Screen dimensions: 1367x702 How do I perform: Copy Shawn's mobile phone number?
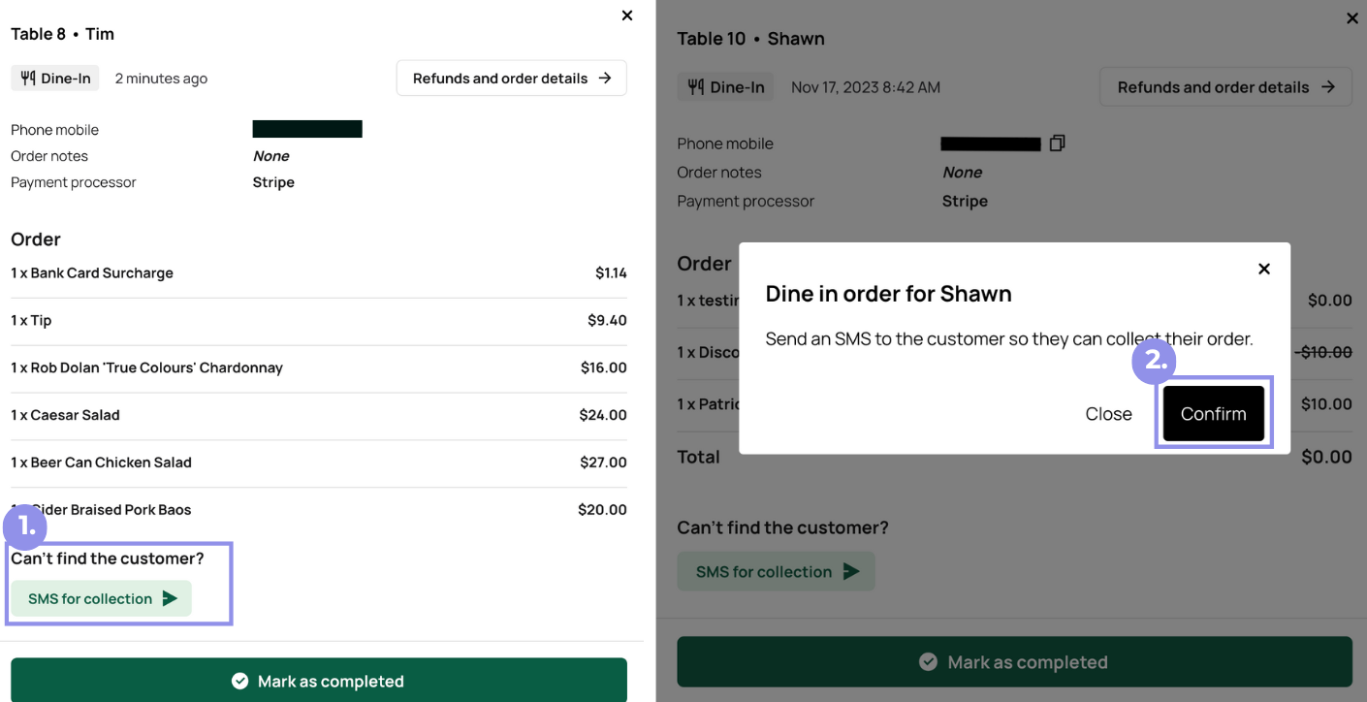click(x=1057, y=144)
